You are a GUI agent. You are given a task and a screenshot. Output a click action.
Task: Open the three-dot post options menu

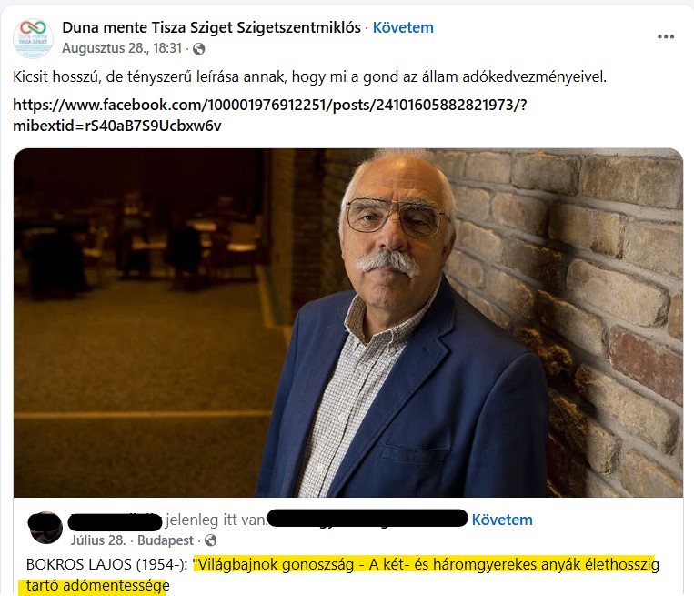[665, 36]
